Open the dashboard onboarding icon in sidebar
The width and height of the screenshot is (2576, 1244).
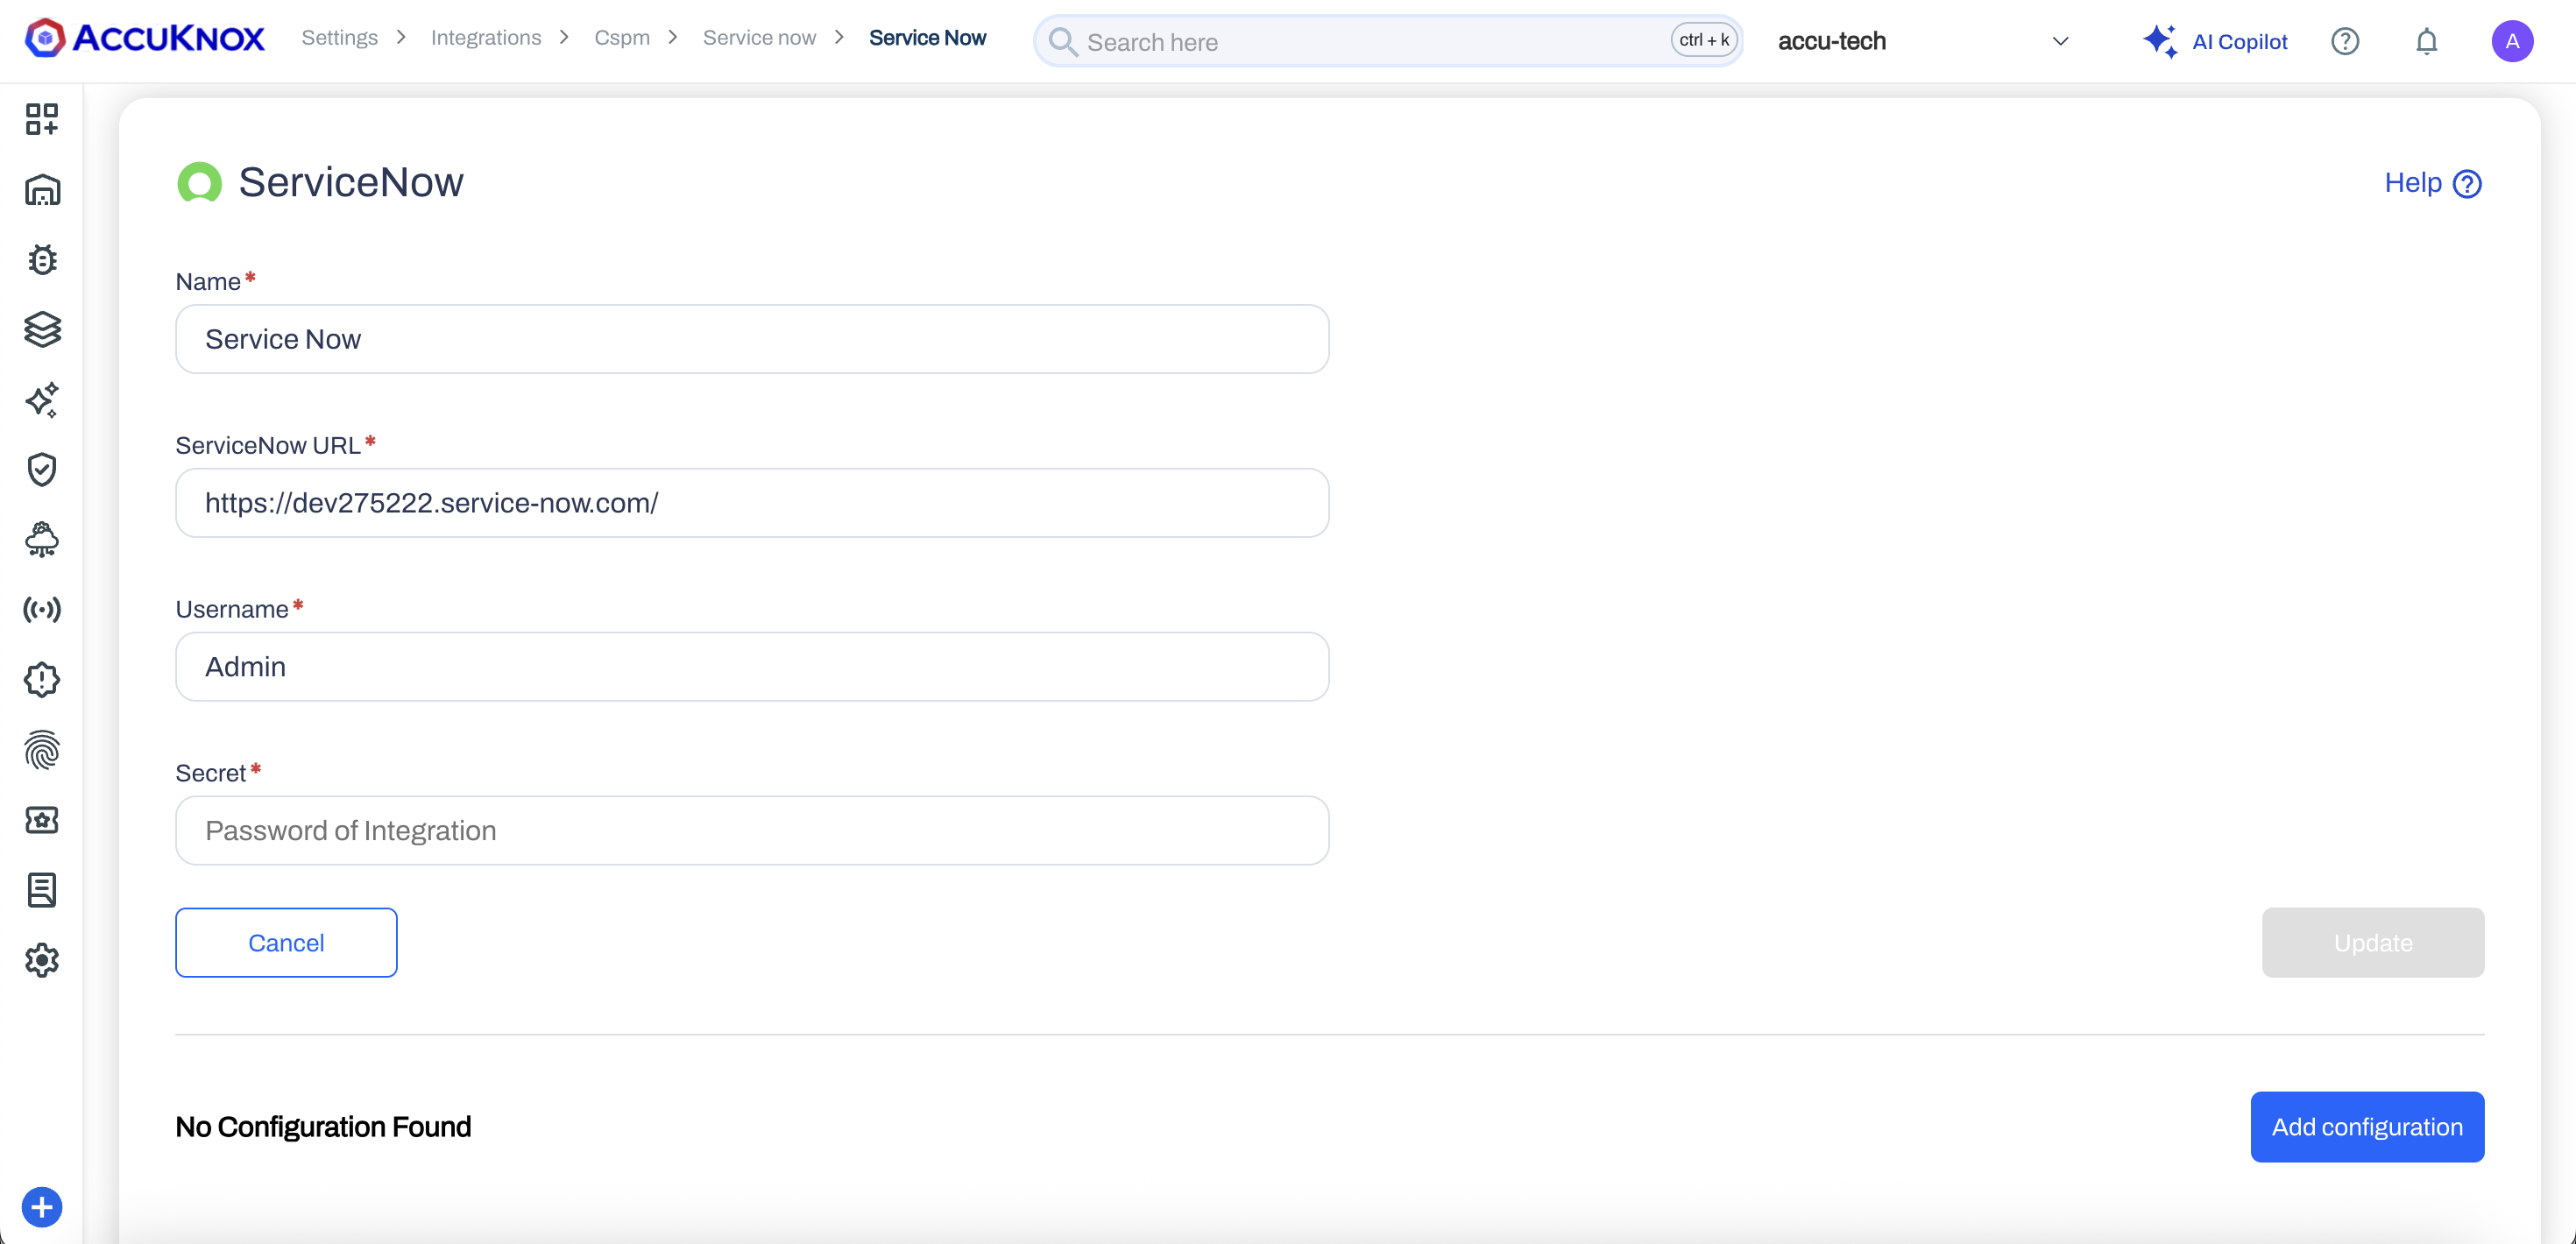pos(42,118)
